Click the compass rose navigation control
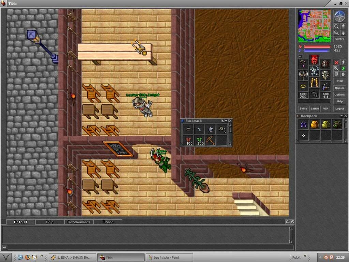This screenshot has width=349, height=262. [339, 16]
